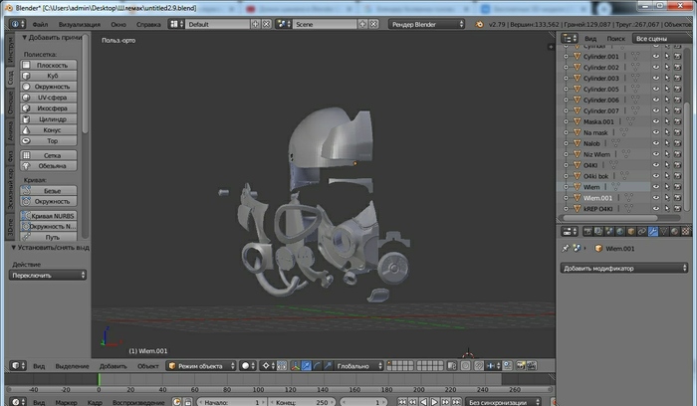The width and height of the screenshot is (697, 406).
Task: Click the Все сцены button in outliner
Action: click(x=652, y=39)
